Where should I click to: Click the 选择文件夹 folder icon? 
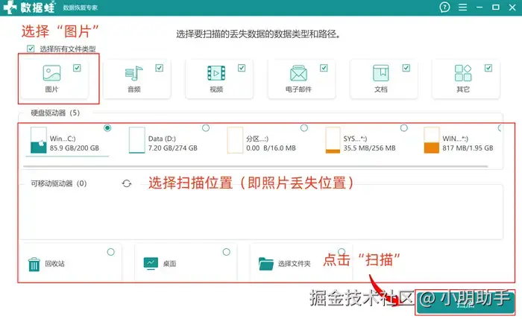click(x=265, y=264)
